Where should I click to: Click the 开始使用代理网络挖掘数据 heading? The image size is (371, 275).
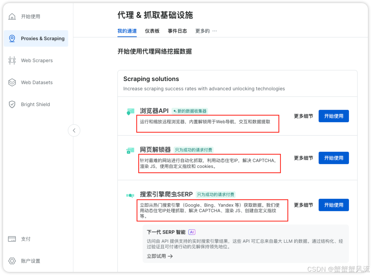pyautogui.click(x=155, y=51)
